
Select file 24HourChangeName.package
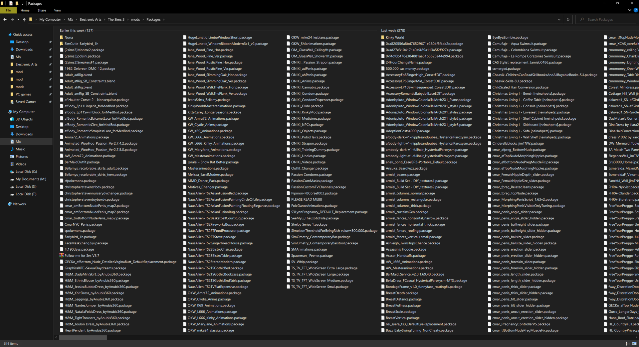(409, 62)
